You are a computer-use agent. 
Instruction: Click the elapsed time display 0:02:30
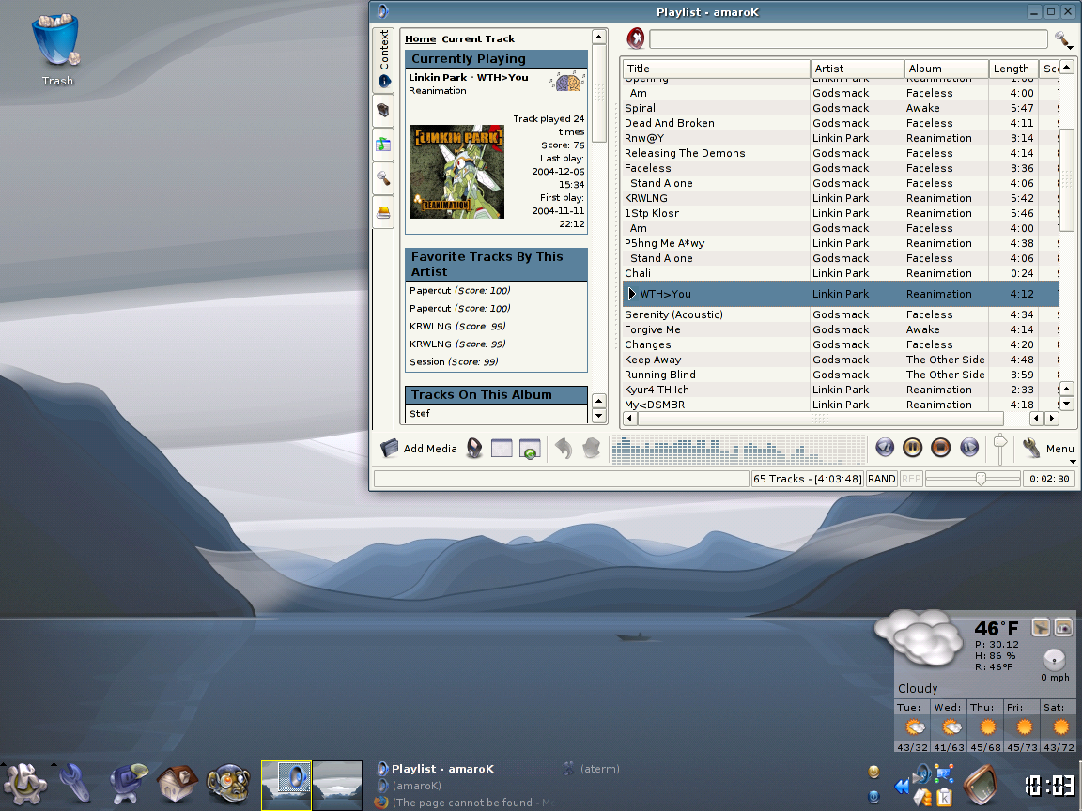click(x=1049, y=479)
